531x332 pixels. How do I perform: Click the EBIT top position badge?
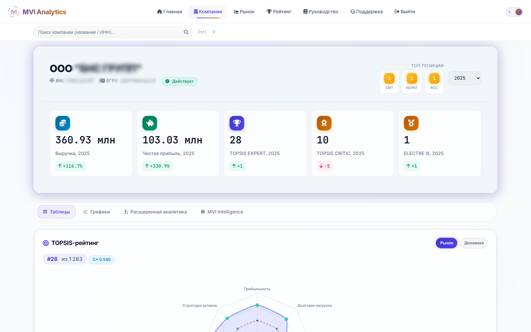[389, 82]
